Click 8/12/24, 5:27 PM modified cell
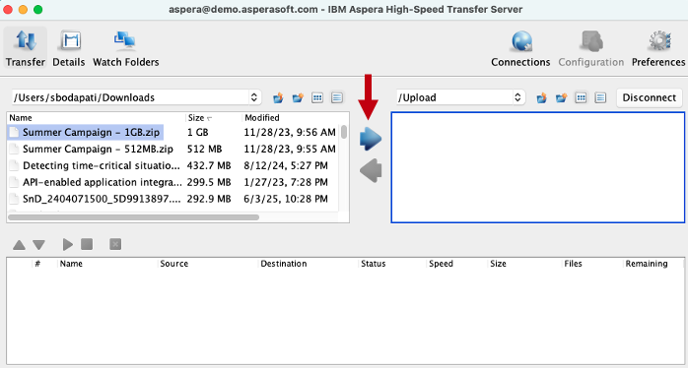Image resolution: width=688 pixels, height=368 pixels. (286, 165)
